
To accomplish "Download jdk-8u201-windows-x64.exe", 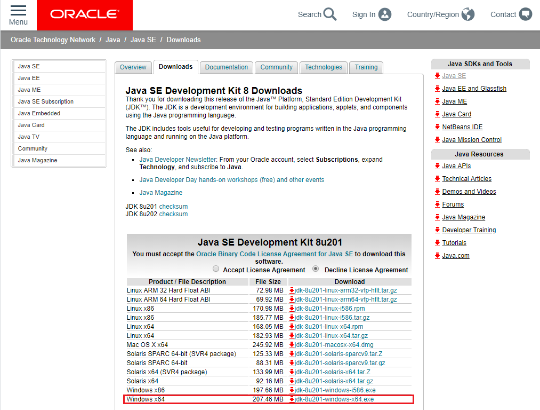I will pos(334,399).
